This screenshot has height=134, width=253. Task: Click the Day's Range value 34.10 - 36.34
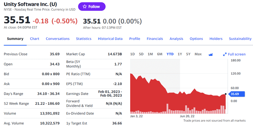[x=48, y=94]
